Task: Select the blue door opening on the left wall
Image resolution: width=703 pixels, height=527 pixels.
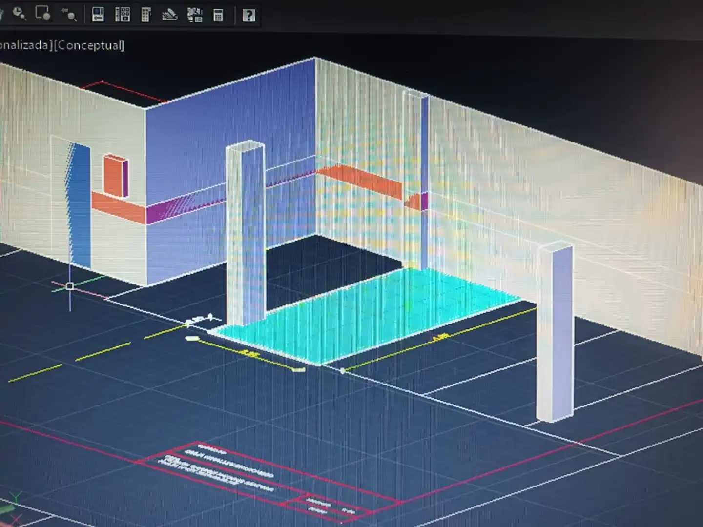Action: point(79,205)
